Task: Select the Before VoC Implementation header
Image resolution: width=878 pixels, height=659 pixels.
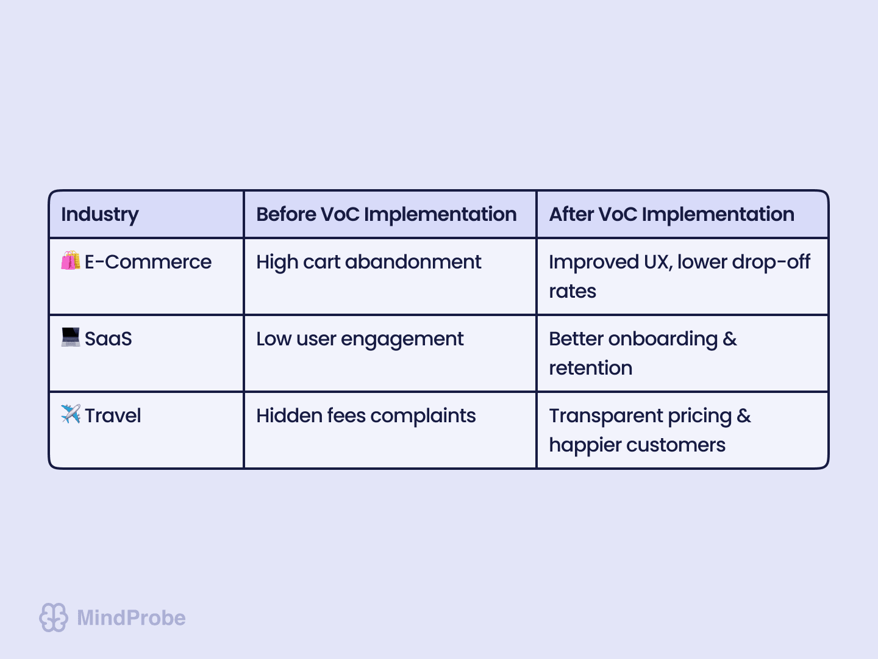Action: coord(386,215)
